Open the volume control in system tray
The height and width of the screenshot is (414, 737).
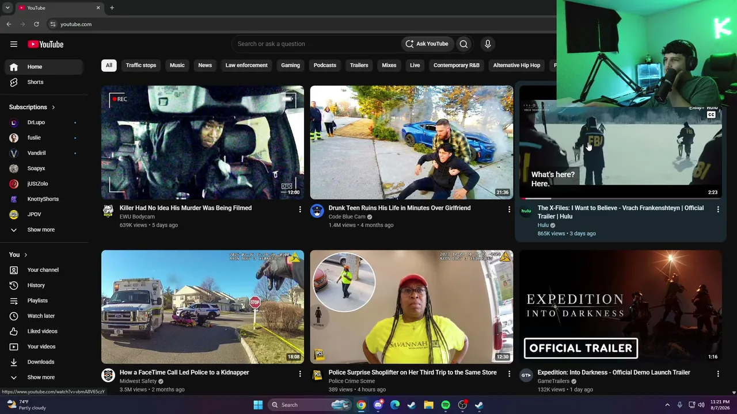pos(701,405)
